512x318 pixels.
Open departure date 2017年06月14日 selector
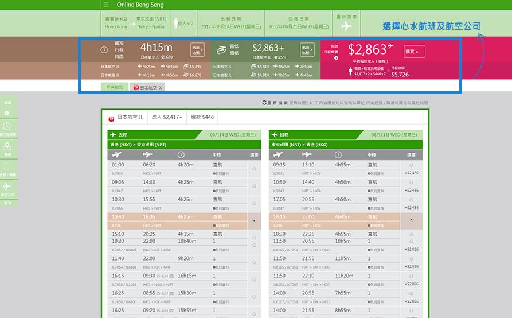click(231, 23)
